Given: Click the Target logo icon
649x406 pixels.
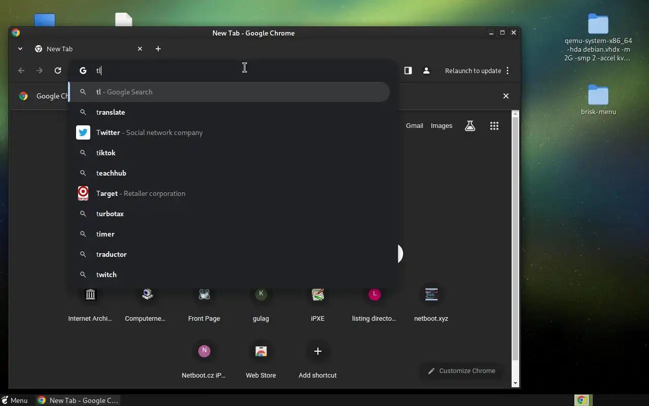Looking at the screenshot, I should tap(83, 193).
